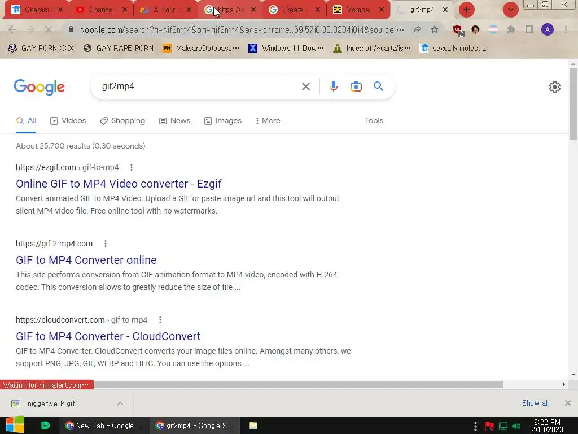Open more options for the ezgif.com result
Viewport: 578px width, 434px height.
[131, 167]
